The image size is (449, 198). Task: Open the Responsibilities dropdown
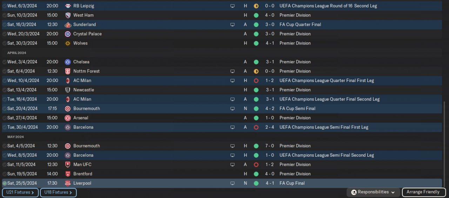click(x=373, y=192)
